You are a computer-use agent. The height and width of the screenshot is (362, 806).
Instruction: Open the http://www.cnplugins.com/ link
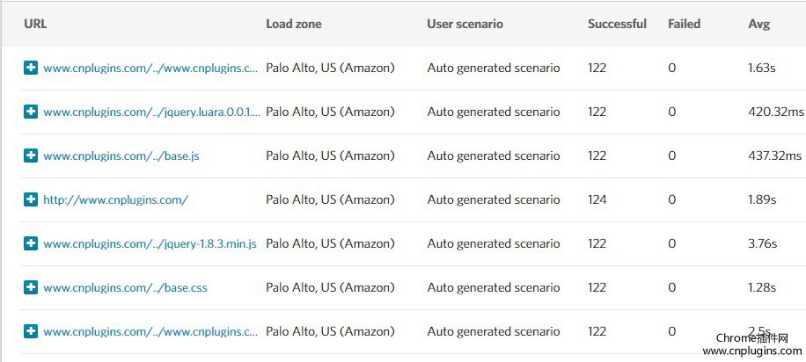tap(115, 199)
